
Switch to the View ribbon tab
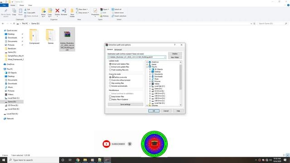(30, 5)
